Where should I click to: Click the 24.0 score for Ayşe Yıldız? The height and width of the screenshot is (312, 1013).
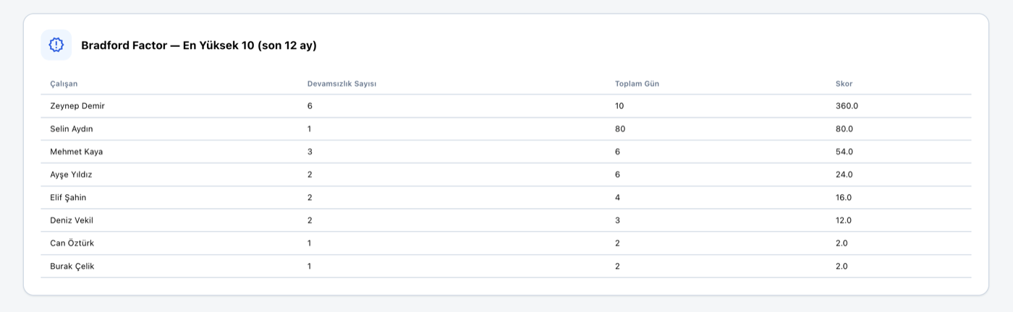pyautogui.click(x=844, y=175)
